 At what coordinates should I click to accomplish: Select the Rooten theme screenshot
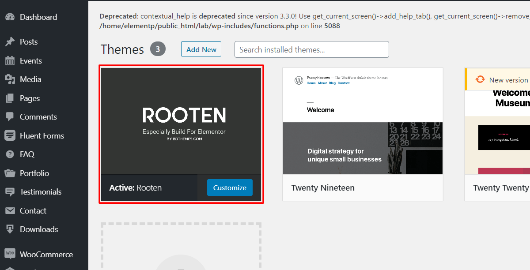tap(181, 121)
